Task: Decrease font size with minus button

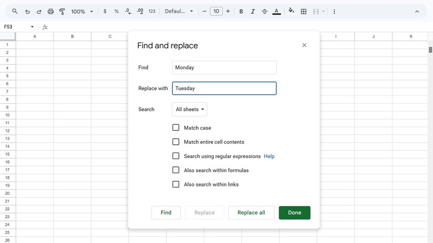Action: [204, 11]
